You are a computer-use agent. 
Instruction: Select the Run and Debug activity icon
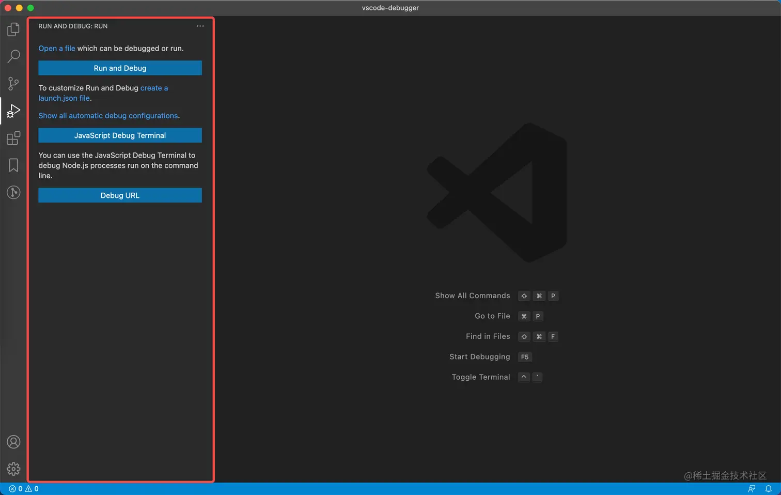pyautogui.click(x=13, y=111)
